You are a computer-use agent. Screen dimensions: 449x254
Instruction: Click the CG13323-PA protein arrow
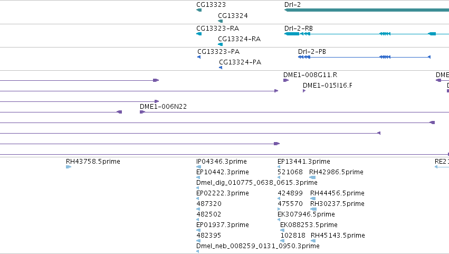click(x=199, y=57)
